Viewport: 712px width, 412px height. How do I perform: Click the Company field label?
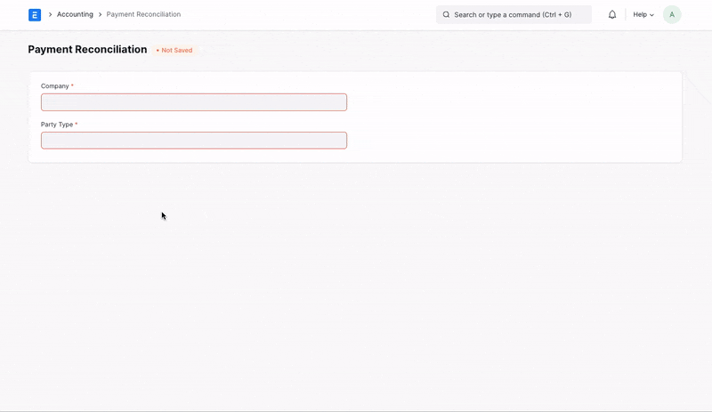pyautogui.click(x=54, y=86)
